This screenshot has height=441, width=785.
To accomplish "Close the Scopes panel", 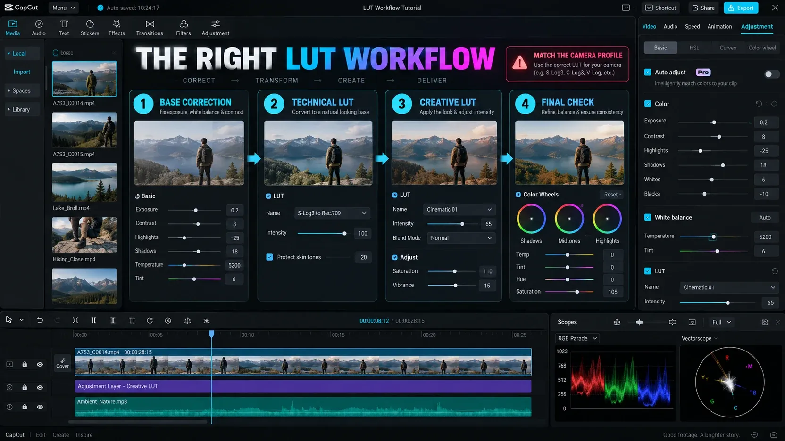I will click(777, 322).
